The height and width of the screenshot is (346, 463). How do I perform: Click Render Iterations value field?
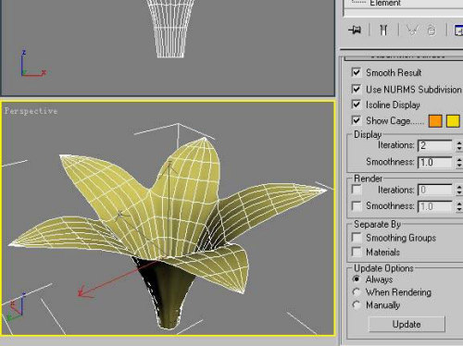click(x=435, y=190)
